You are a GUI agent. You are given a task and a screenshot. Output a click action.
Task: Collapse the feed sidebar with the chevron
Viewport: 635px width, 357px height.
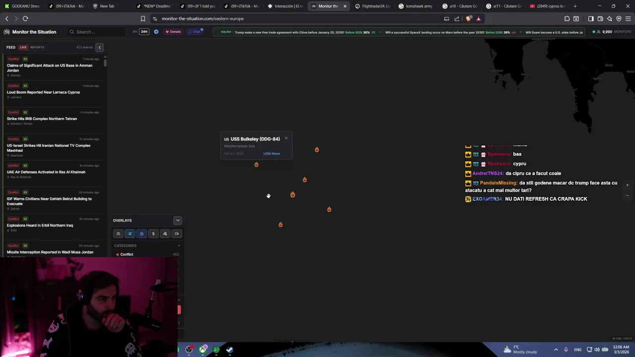pos(99,47)
